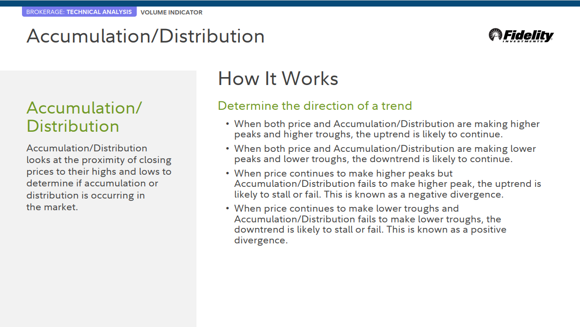
Task: Click the green sidebar "Accumulation/ Distribution" heading
Action: pos(84,117)
